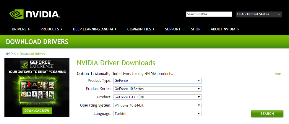Open the COMMUNITIES menu
Viewport: 289px width, 124px height.
click(x=141, y=29)
